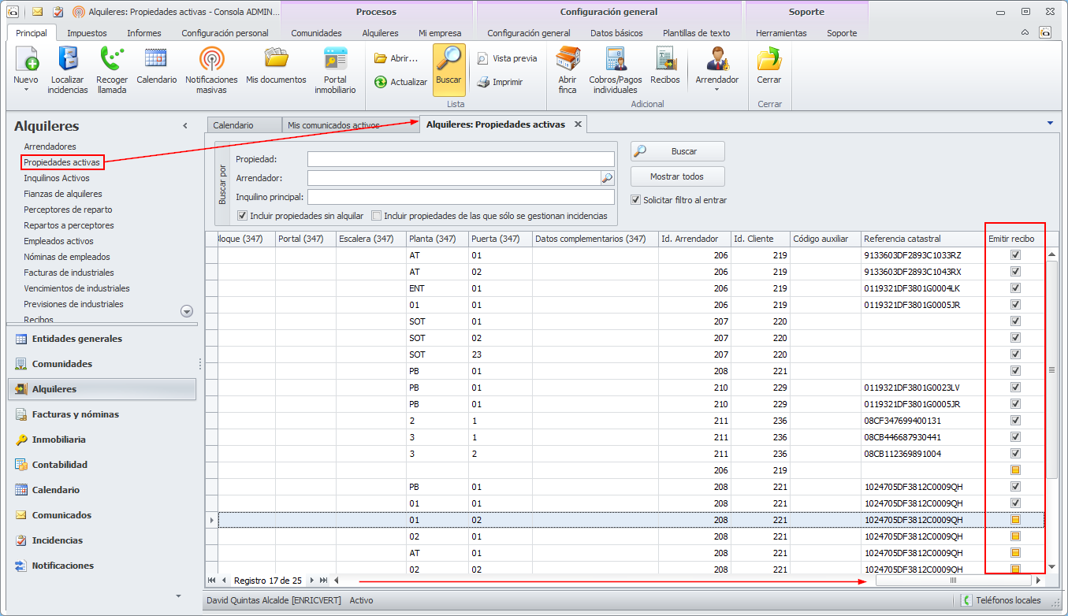Screen dimensions: 1068x616
Task: Switch to the Informes ribbon tab
Action: (x=143, y=33)
